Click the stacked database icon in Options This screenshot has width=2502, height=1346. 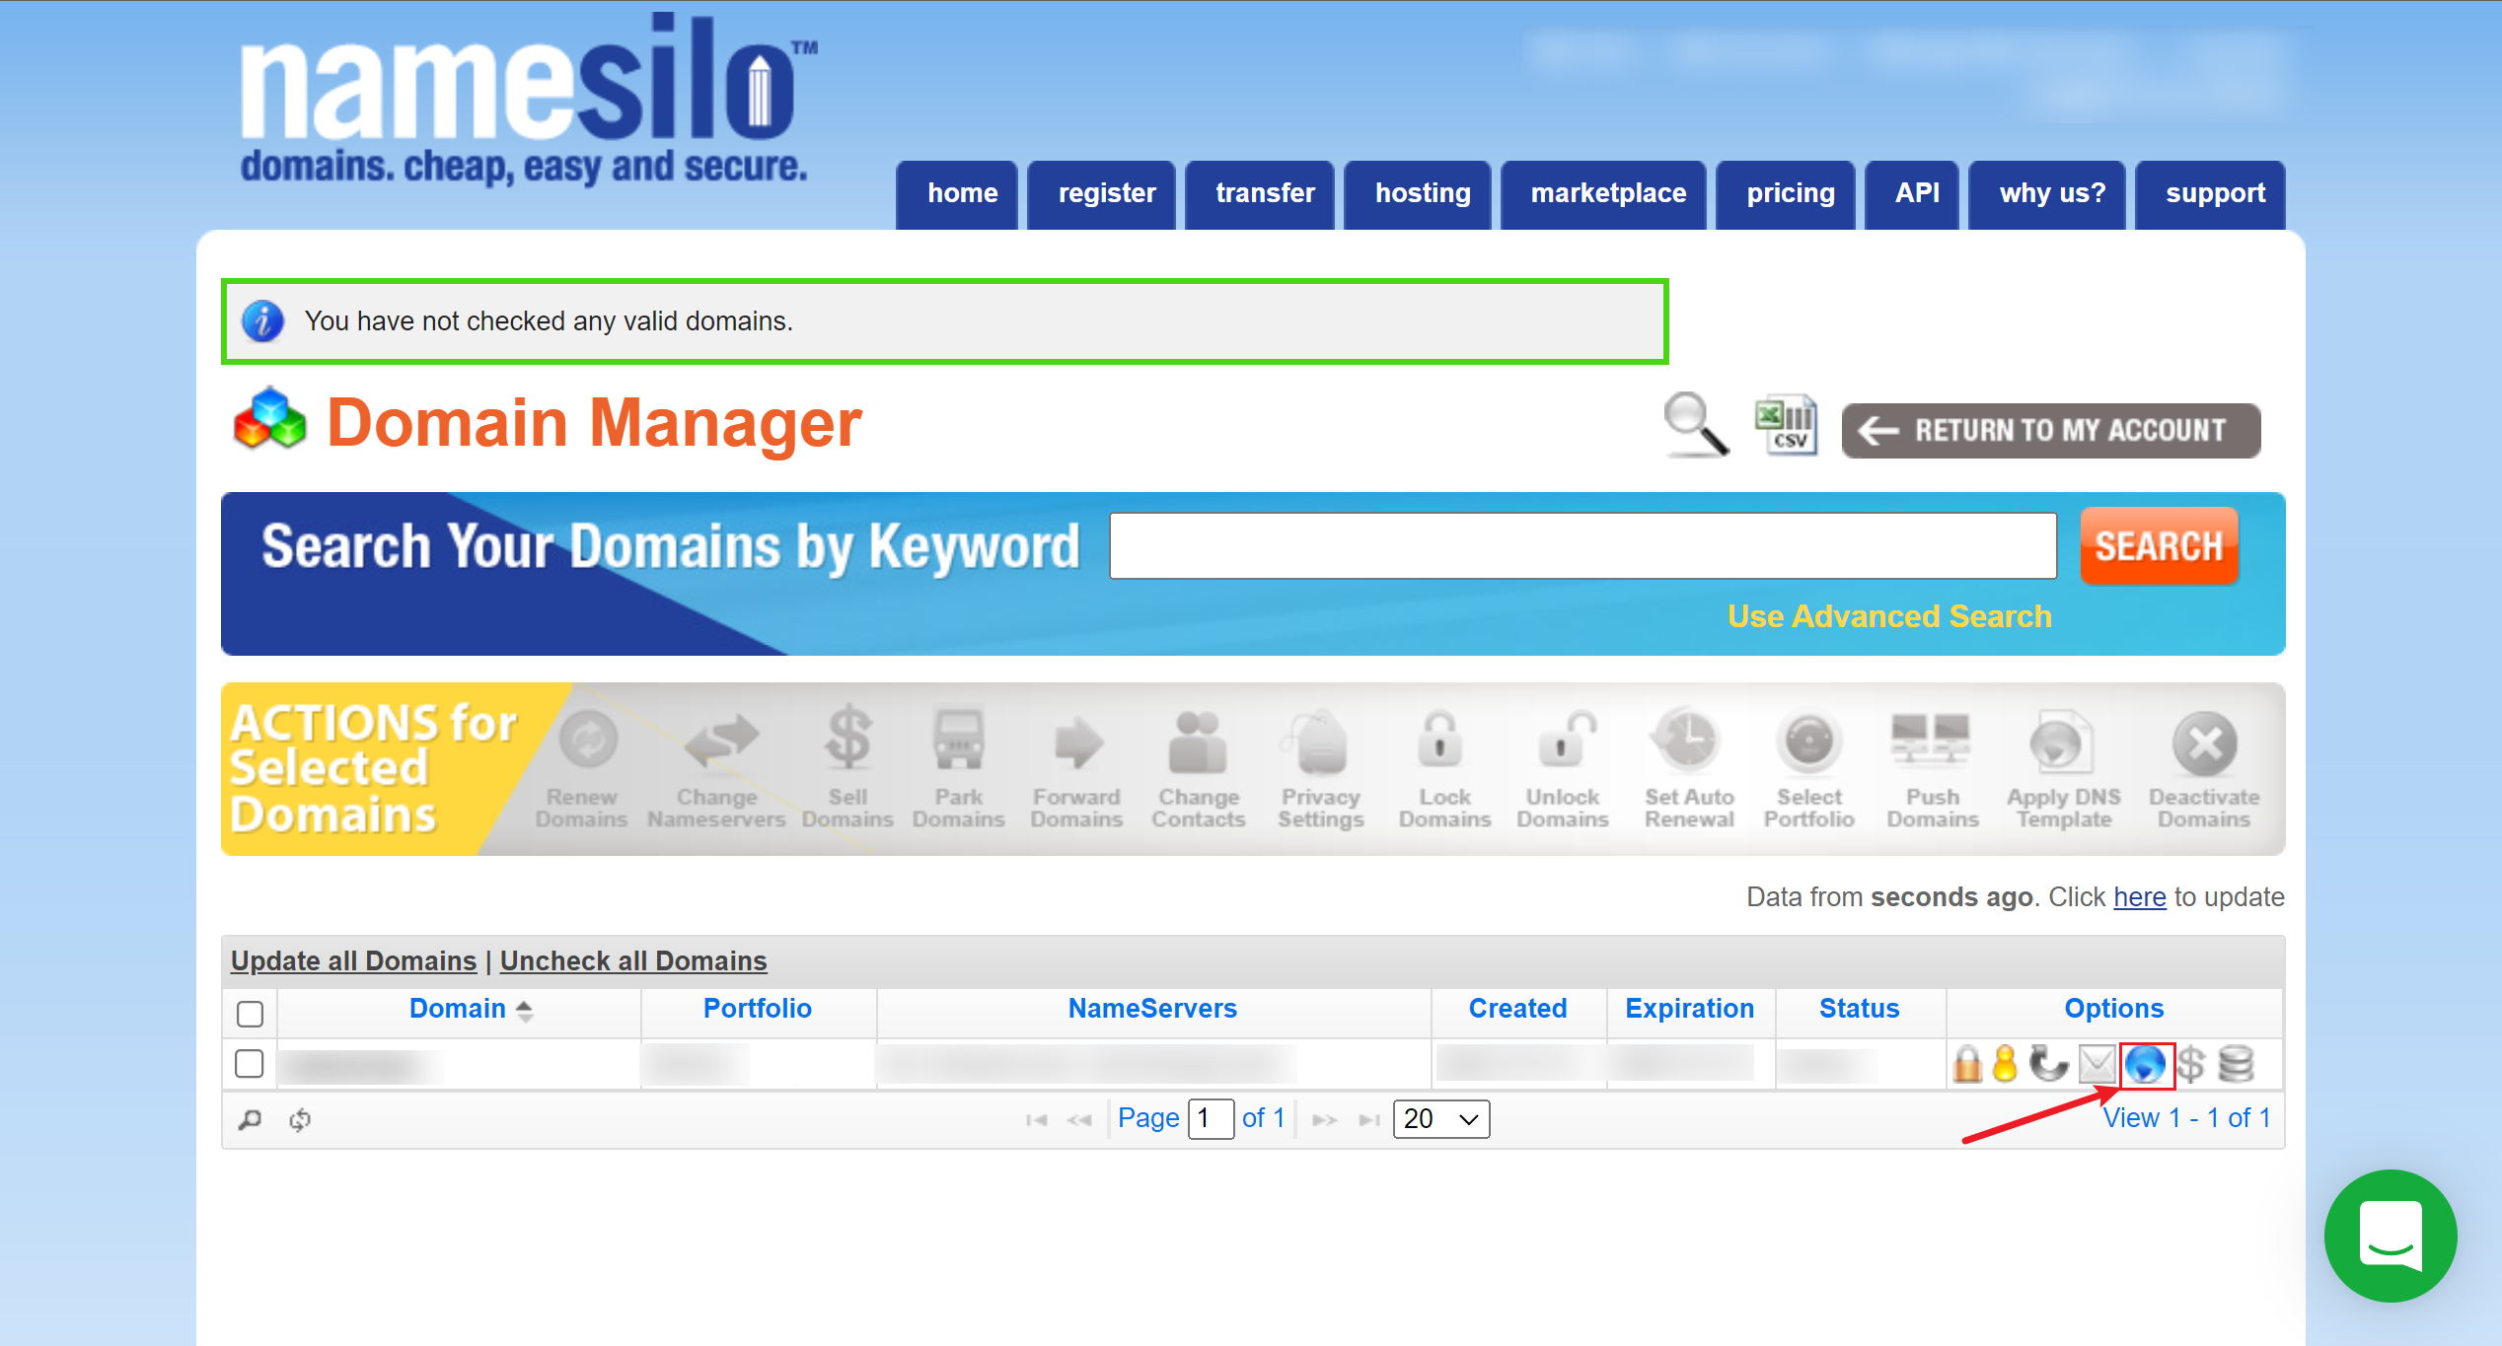2236,1065
